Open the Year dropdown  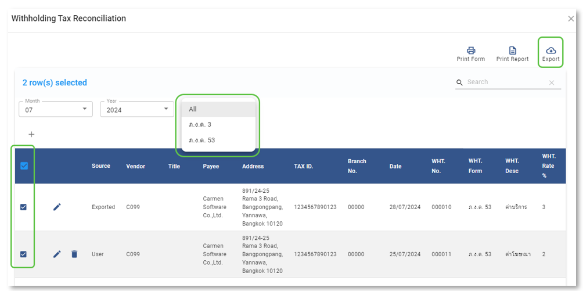click(137, 109)
